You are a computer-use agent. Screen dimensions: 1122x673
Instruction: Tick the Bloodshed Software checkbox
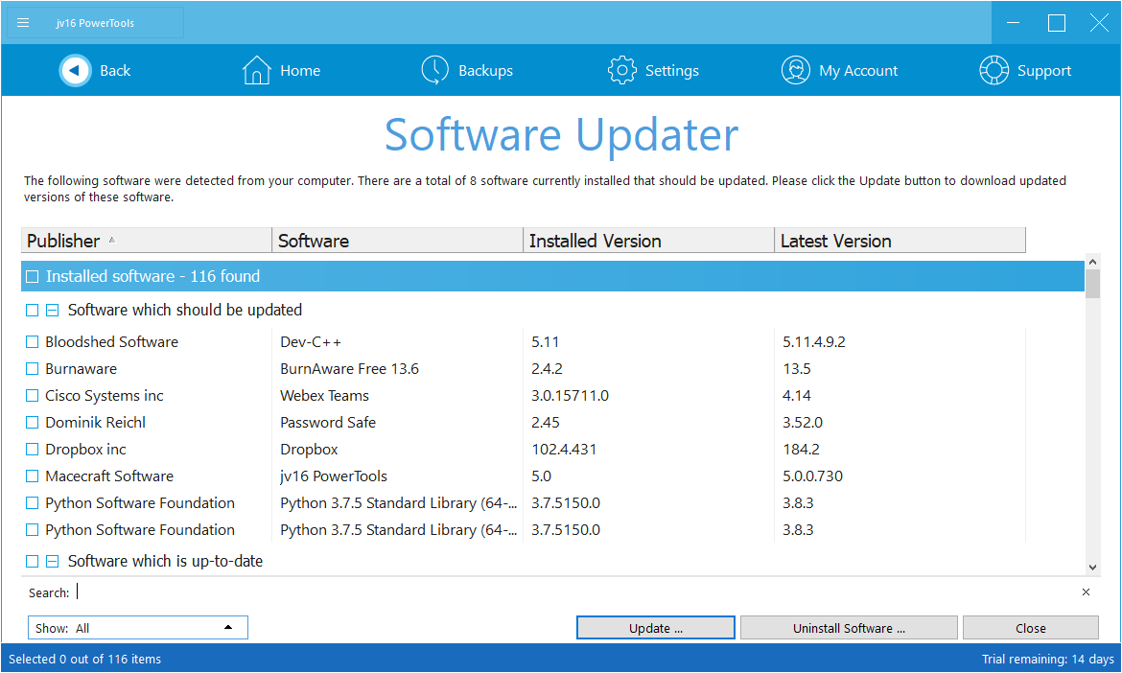32,341
